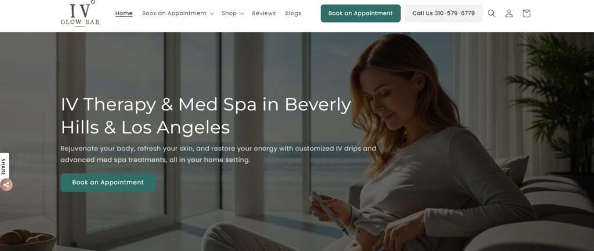Expand the Shop menu label
Image resolution: width=594 pixels, height=251 pixels.
tap(229, 13)
